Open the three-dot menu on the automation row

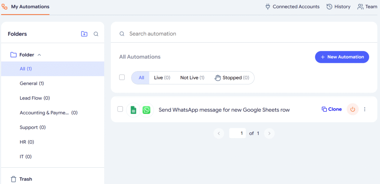365,110
